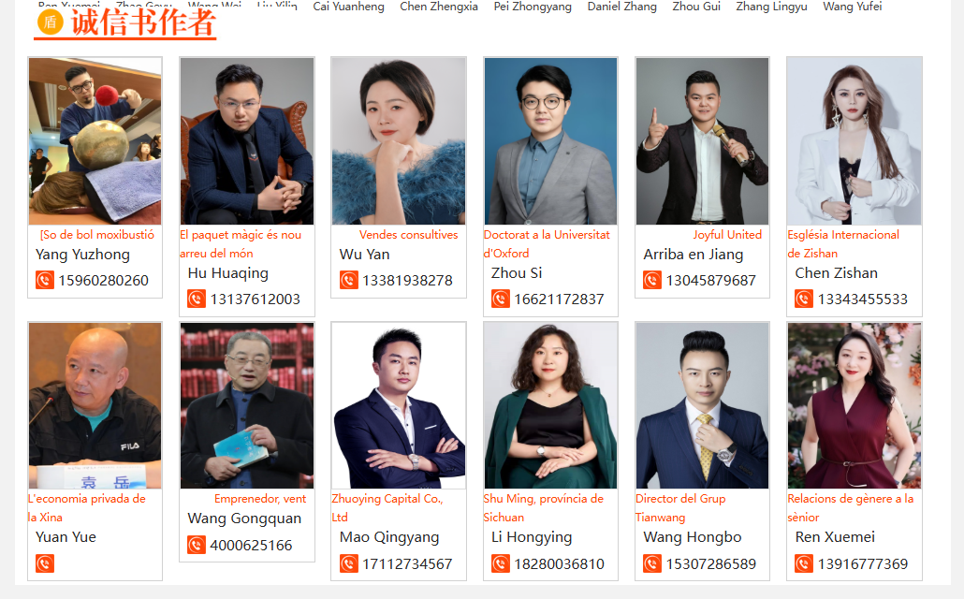Open the 'Doctorat a la Universitat d'Oxford' link
964x599 pixels.
coord(547,243)
